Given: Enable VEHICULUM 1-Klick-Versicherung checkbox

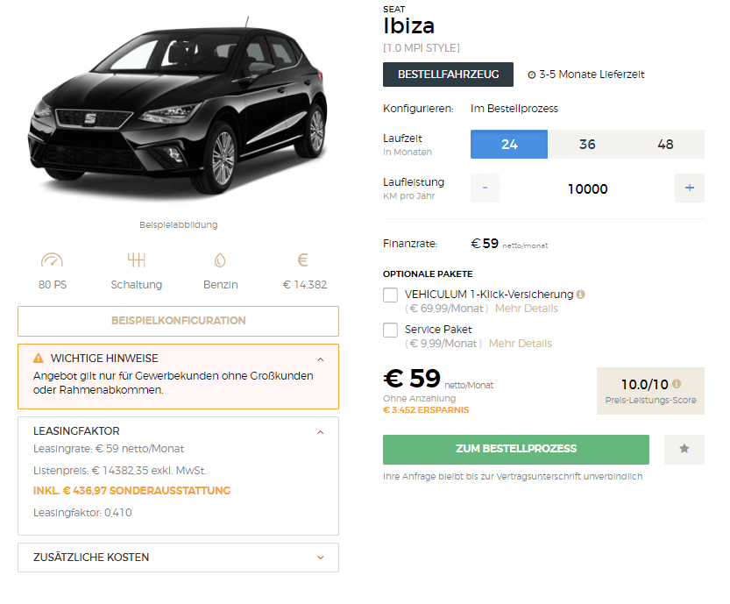Looking at the screenshot, I should click(390, 295).
